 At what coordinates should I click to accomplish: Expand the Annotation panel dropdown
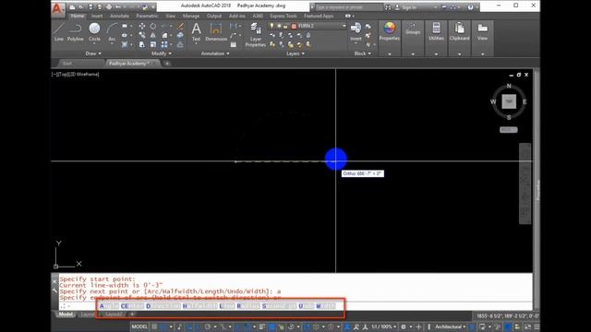pos(215,53)
